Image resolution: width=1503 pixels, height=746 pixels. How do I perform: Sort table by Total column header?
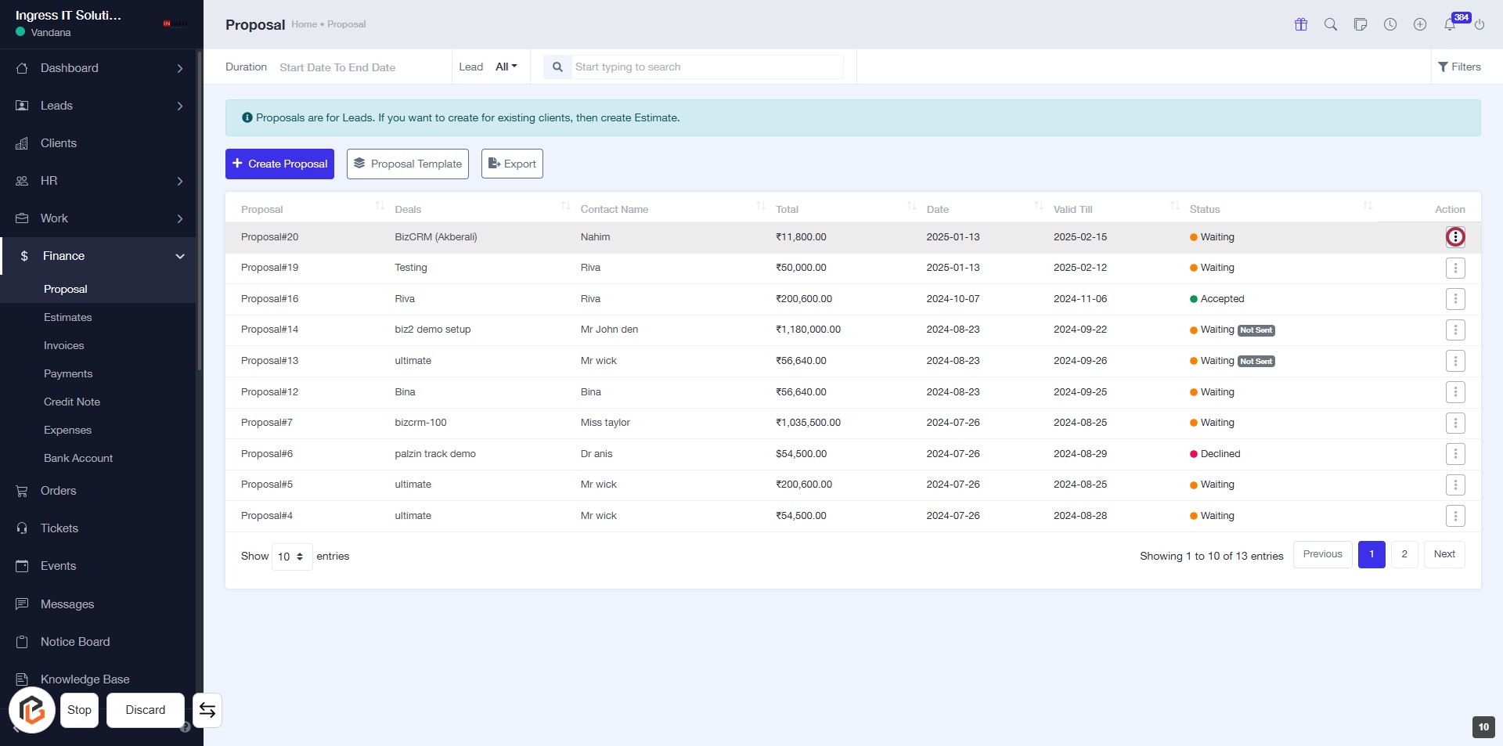pyautogui.click(x=788, y=209)
